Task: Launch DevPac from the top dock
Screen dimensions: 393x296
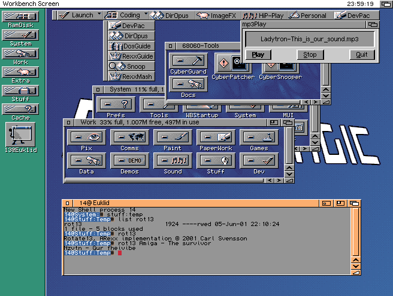Action: [x=356, y=16]
